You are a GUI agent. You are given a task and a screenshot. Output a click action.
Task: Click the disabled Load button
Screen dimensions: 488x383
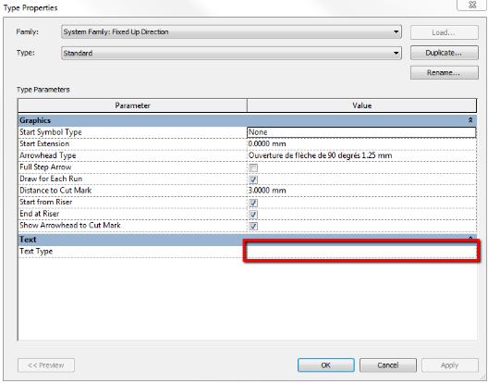pos(445,32)
